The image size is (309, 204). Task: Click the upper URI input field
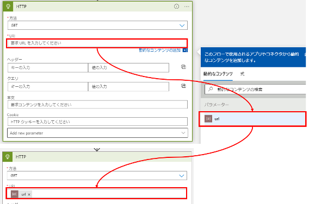click(x=97, y=43)
